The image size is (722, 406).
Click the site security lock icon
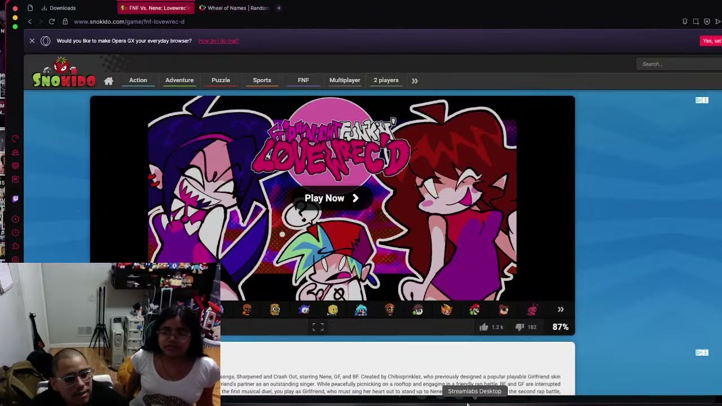[65, 21]
